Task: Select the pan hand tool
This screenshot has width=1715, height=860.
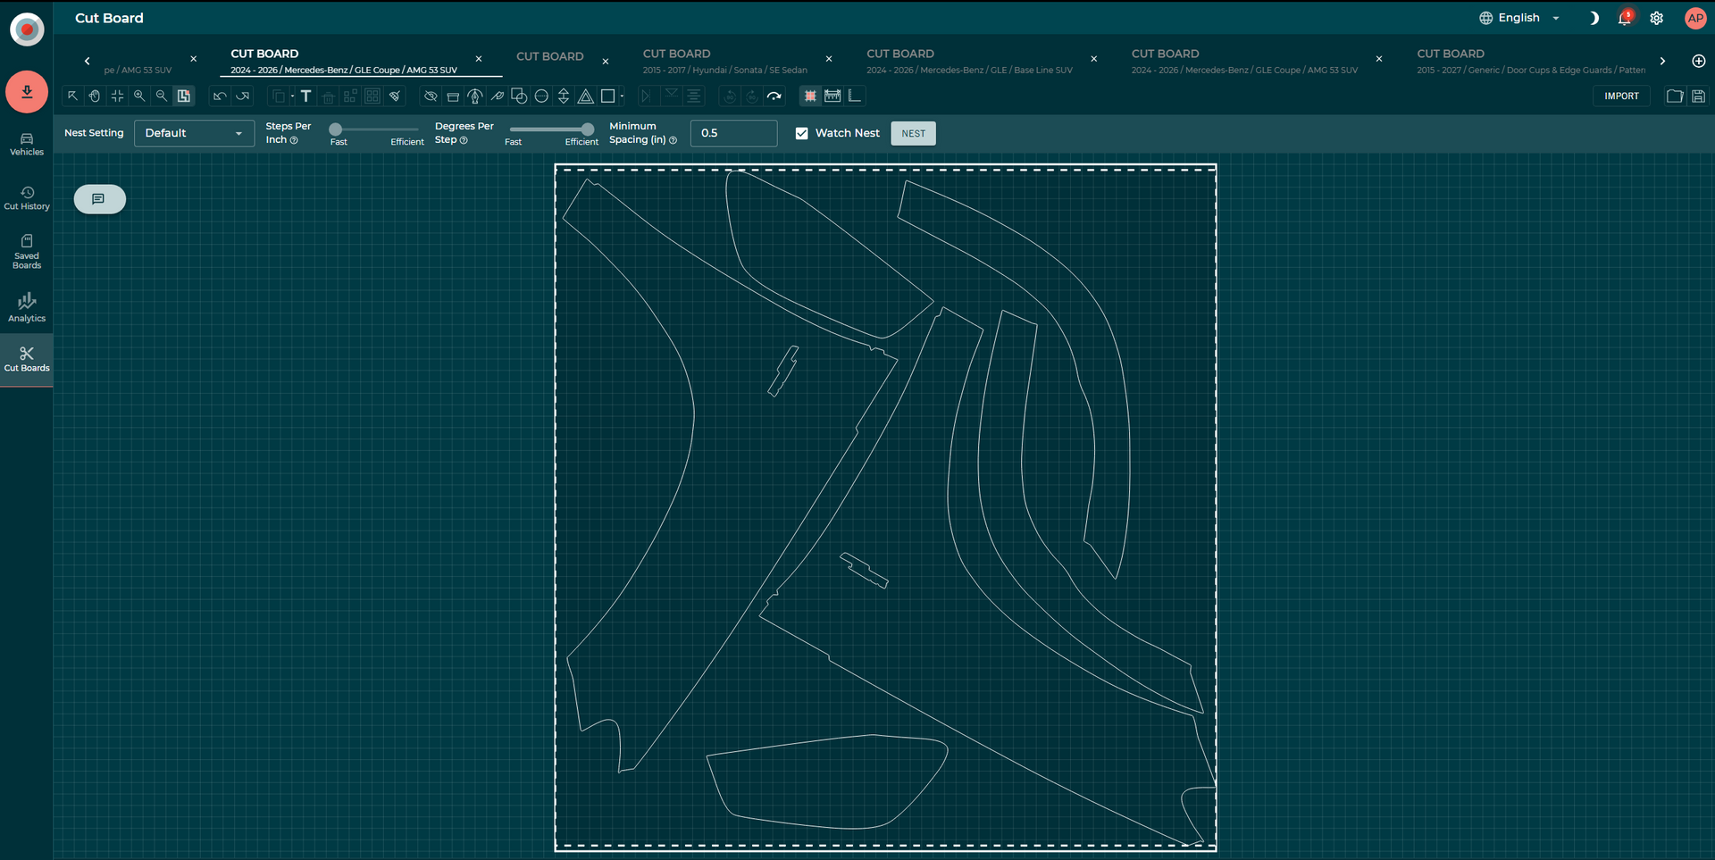Action: (x=95, y=96)
